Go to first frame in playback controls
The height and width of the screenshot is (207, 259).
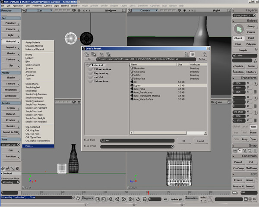click(110, 199)
